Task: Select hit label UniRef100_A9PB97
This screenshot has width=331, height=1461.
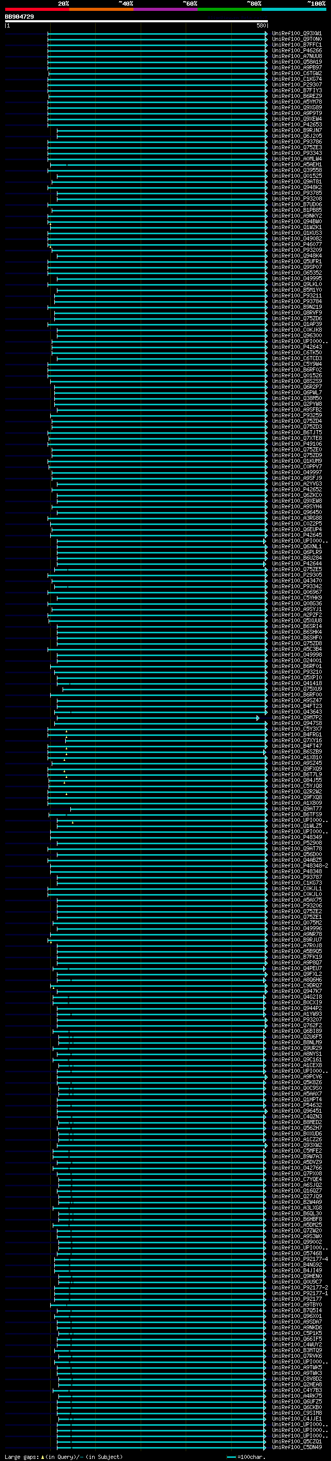Action: point(296,67)
